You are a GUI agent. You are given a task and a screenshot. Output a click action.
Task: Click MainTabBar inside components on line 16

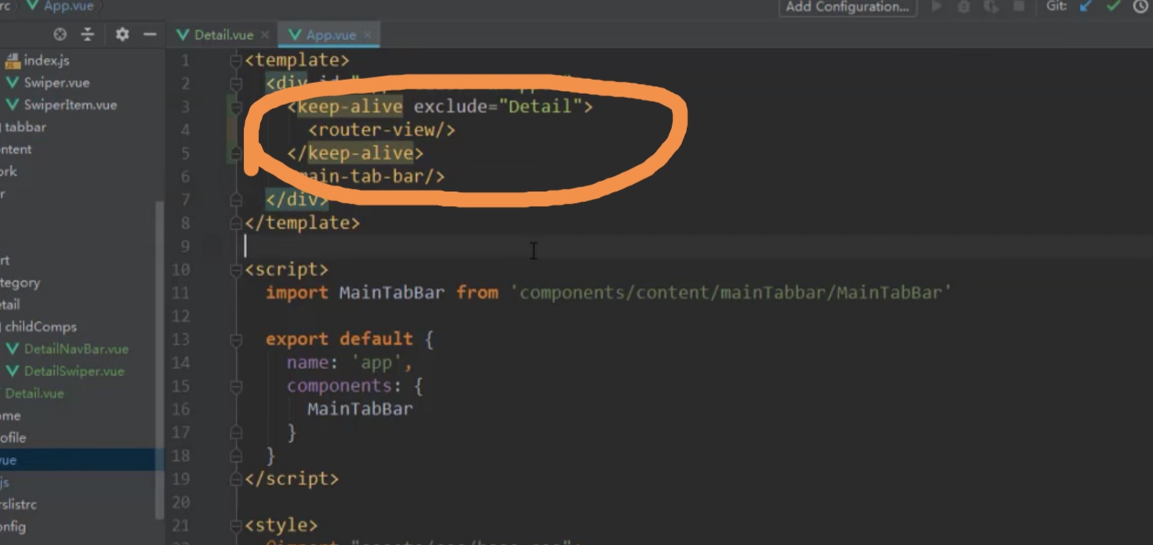click(x=360, y=409)
